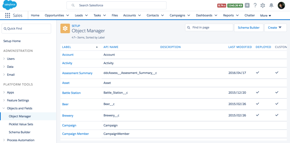Screen dimensions: 290x143
Task: Click the Search Salesforce field
Action: click(x=116, y=5)
